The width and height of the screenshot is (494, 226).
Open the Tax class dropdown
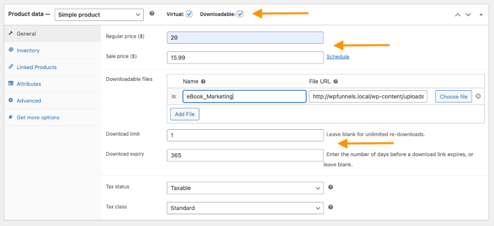coord(245,208)
